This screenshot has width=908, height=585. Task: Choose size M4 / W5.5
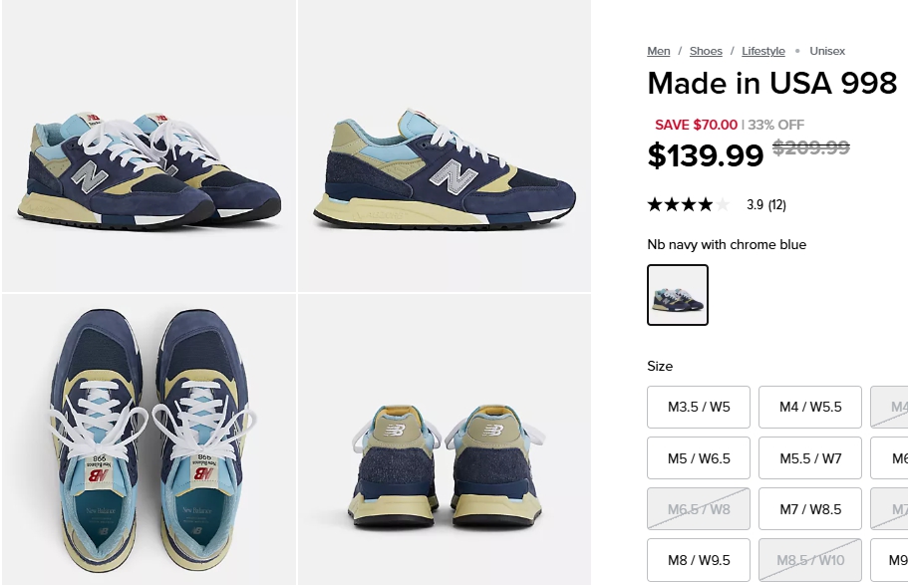coord(810,408)
